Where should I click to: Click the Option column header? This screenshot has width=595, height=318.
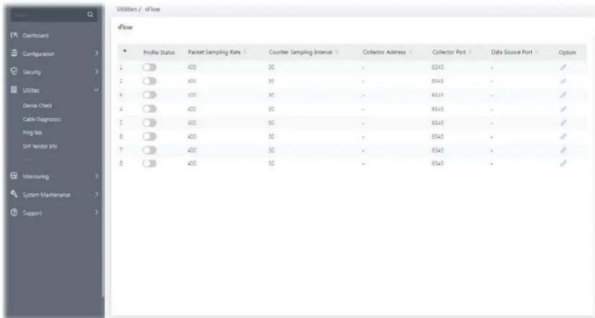567,52
